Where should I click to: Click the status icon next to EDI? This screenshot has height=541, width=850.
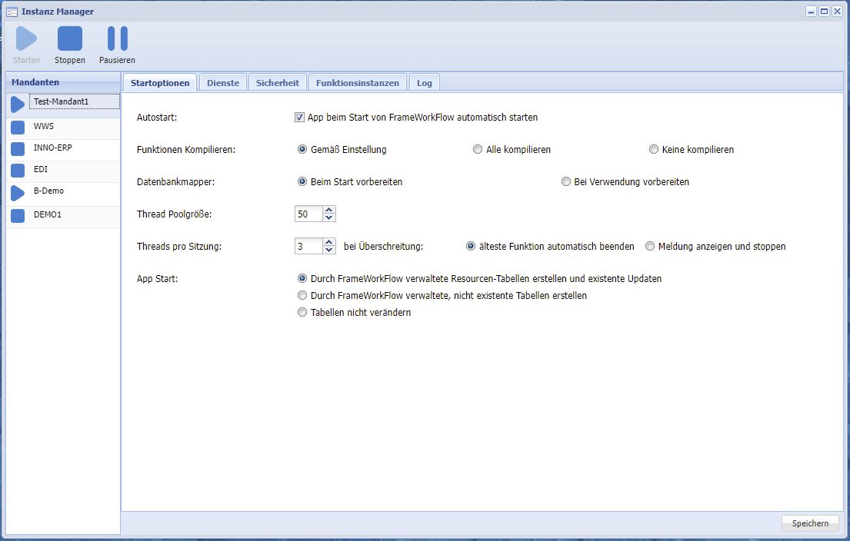point(18,171)
